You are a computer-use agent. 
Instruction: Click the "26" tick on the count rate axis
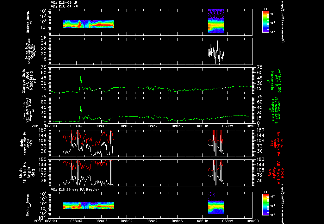(43, 38)
